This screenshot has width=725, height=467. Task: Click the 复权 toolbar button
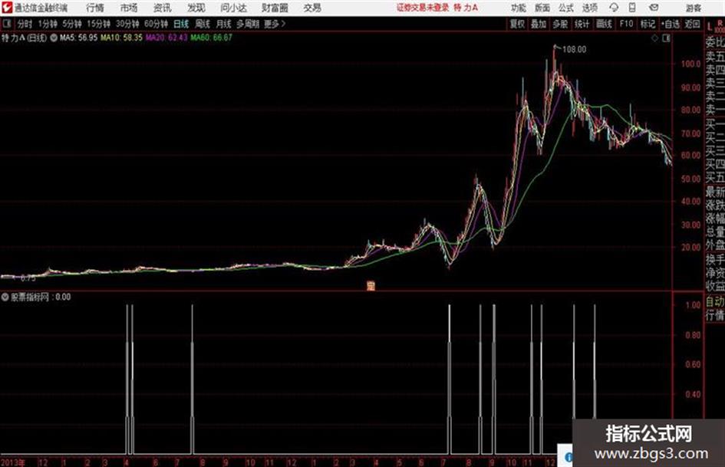[517, 24]
